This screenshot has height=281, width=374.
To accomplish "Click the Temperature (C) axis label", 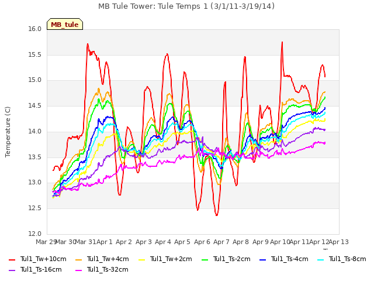I will (x=8, y=132).
